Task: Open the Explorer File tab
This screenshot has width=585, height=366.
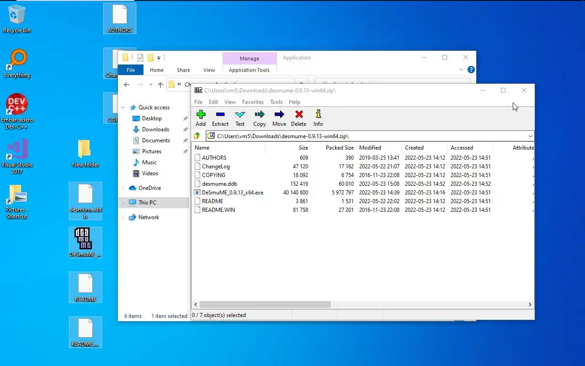Action: tap(131, 70)
